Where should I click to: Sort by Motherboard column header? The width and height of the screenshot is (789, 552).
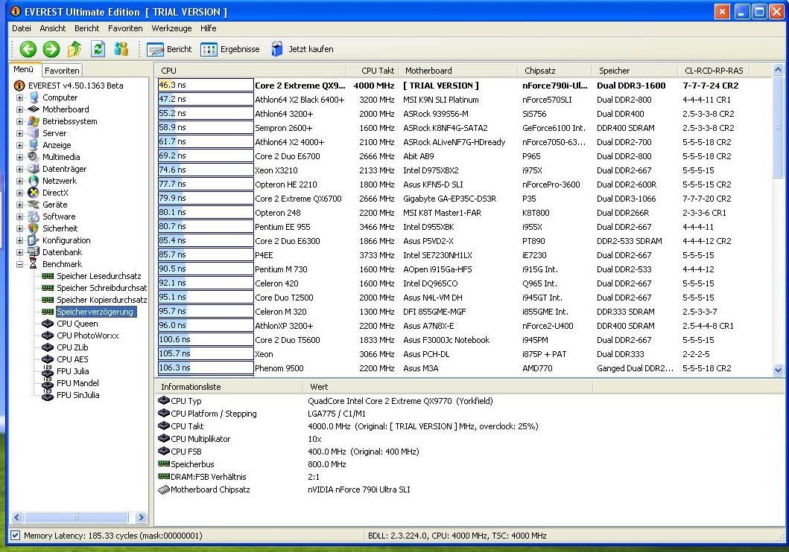tap(458, 71)
